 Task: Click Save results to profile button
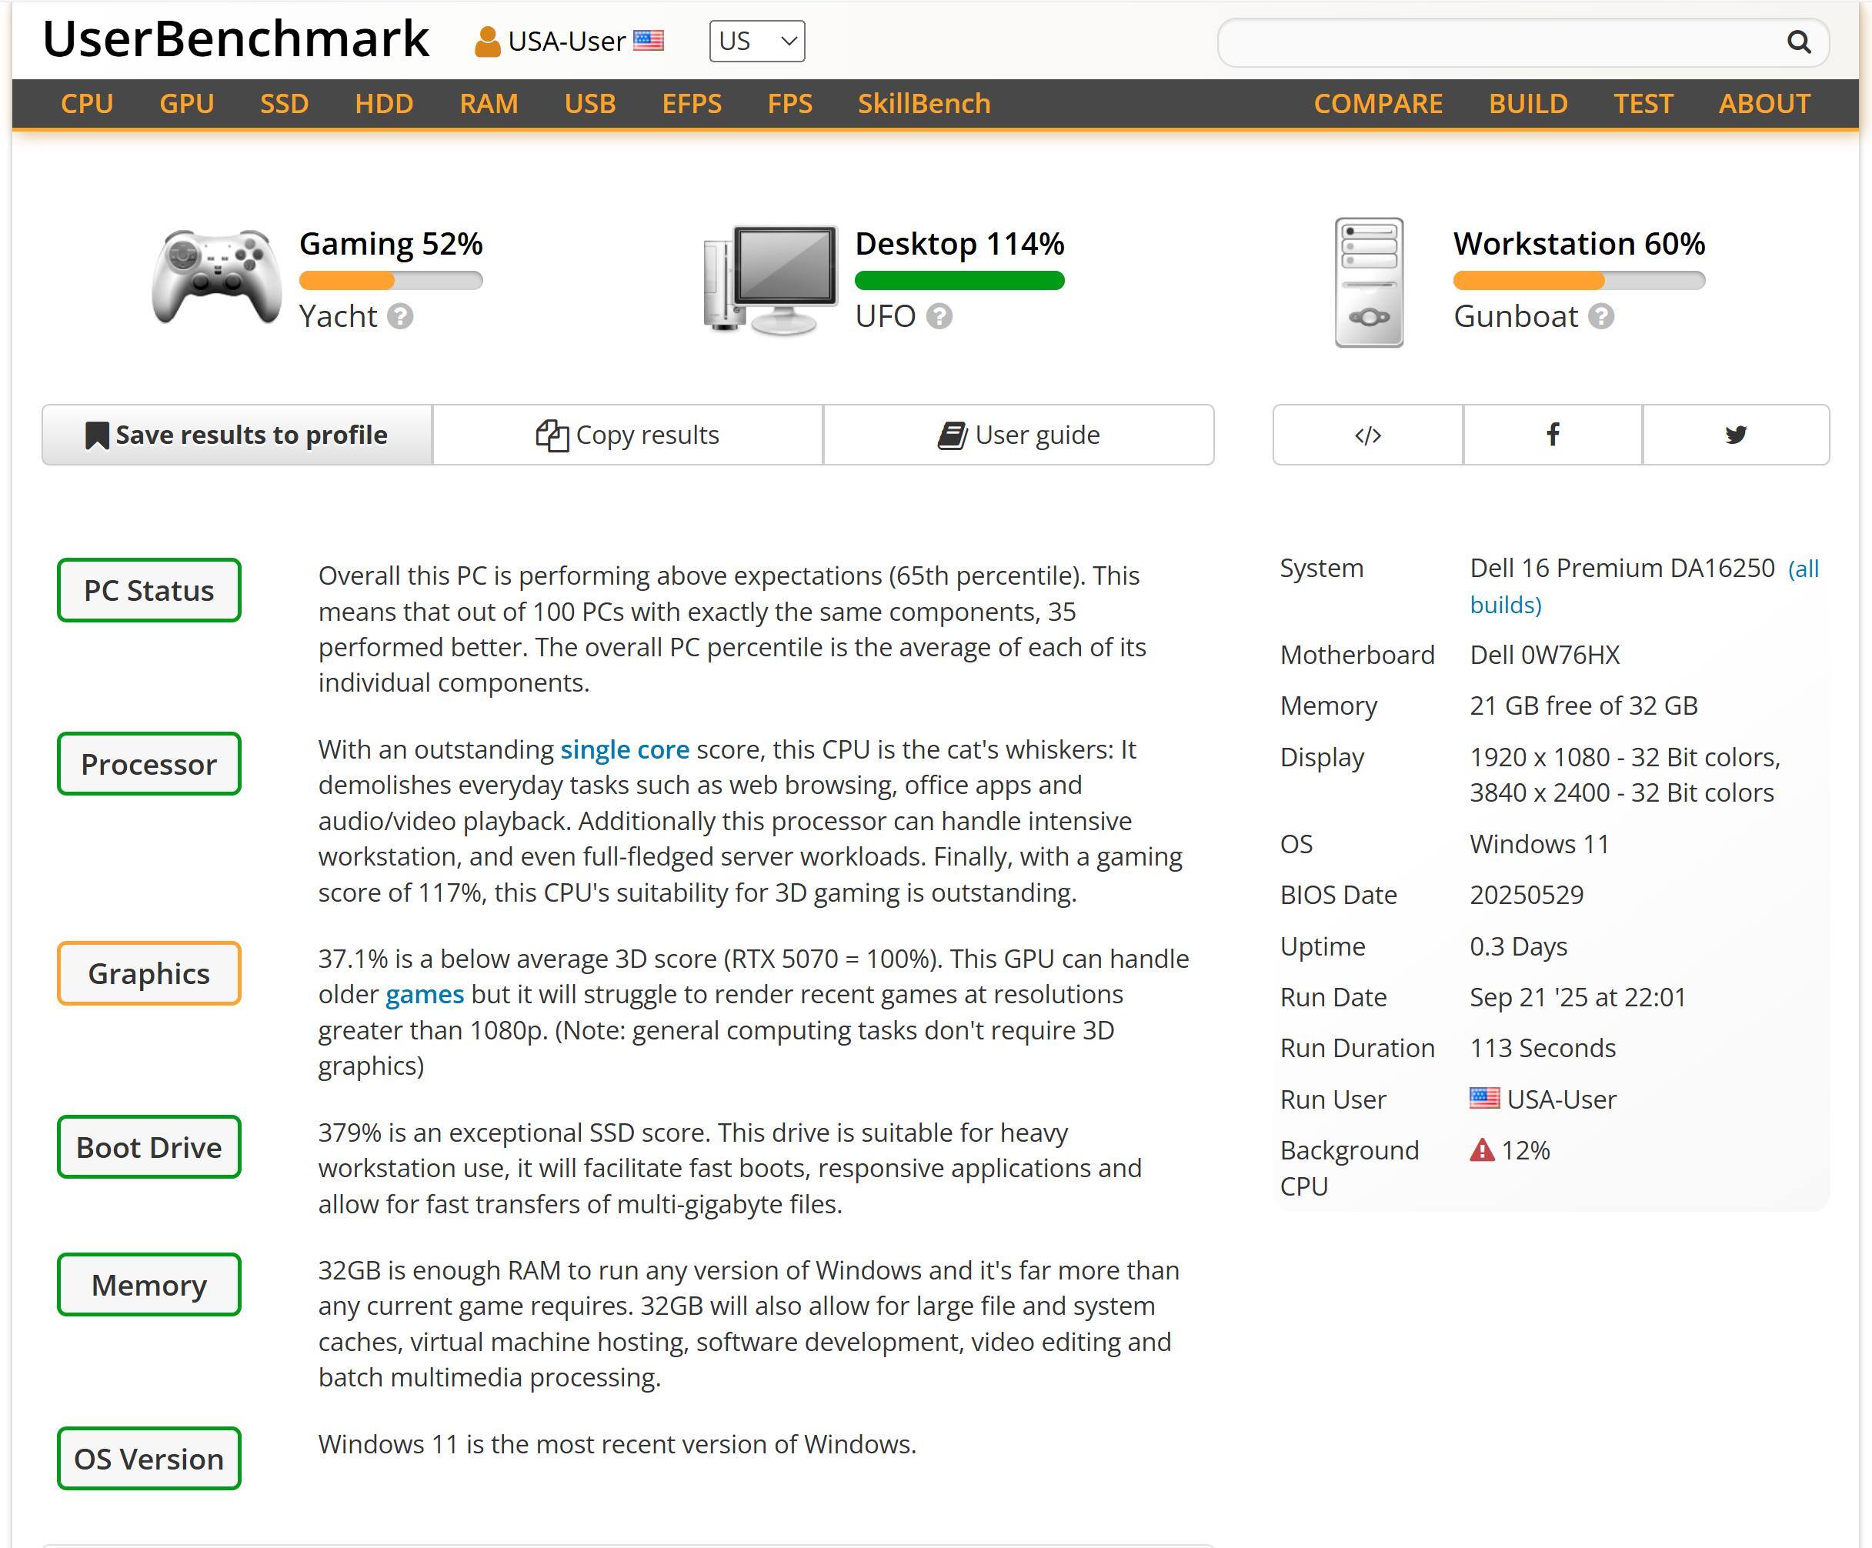237,435
